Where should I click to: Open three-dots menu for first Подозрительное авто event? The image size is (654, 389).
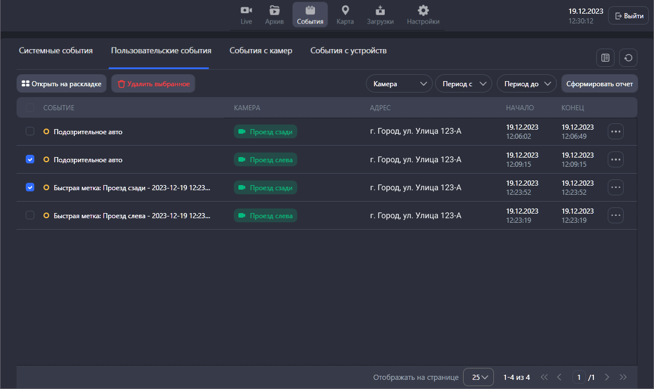pyautogui.click(x=616, y=131)
